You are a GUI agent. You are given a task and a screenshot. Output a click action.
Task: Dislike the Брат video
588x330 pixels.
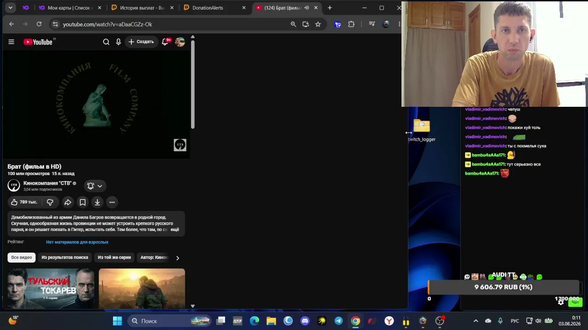pos(50,202)
